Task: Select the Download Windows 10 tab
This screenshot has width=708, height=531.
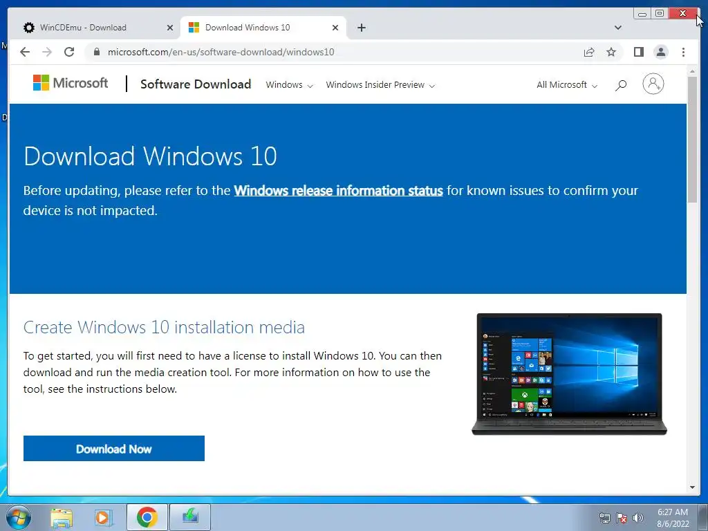Action: click(263, 28)
